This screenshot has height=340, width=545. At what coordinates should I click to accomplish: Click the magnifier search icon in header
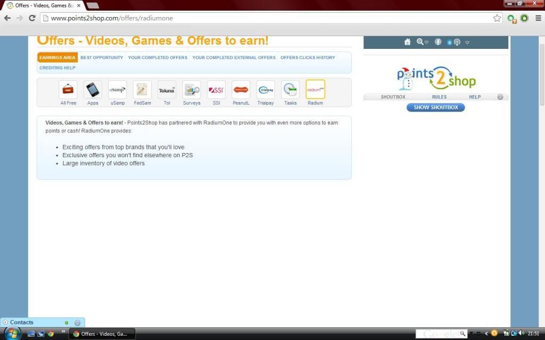pos(420,41)
